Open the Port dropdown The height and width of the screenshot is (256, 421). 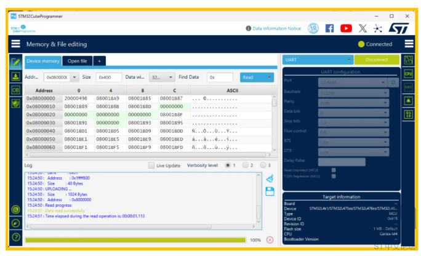[352, 82]
